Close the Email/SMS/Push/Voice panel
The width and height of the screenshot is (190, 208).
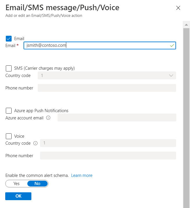(178, 8)
